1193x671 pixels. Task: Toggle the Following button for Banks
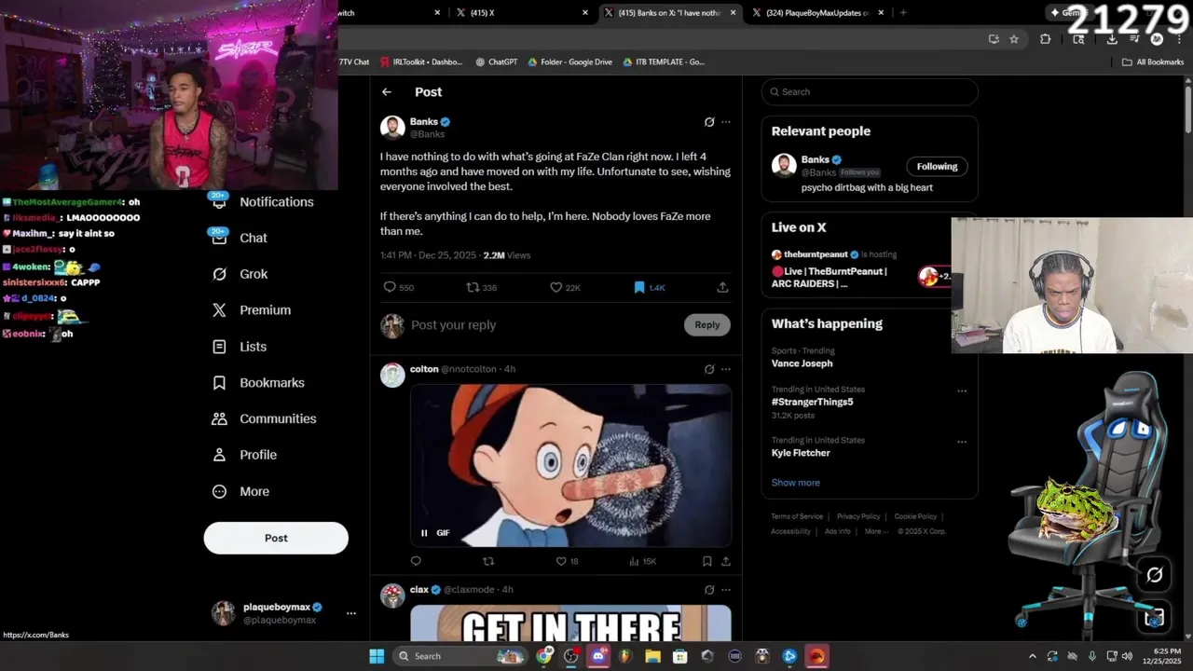[x=937, y=167]
